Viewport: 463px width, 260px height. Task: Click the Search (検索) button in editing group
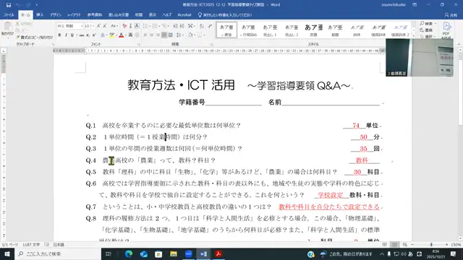(428, 24)
